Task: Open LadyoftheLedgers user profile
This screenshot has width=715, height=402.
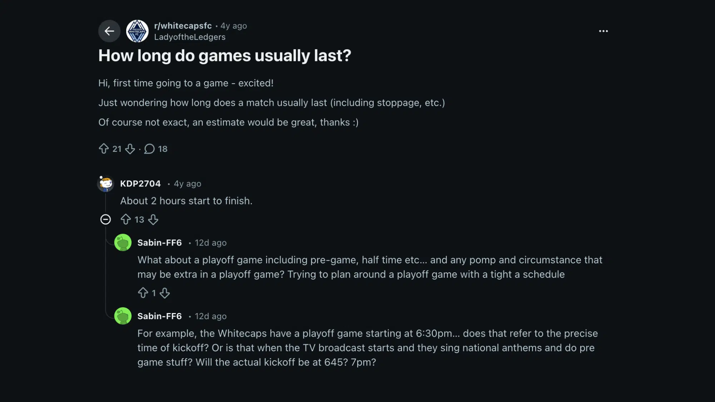Action: point(189,37)
